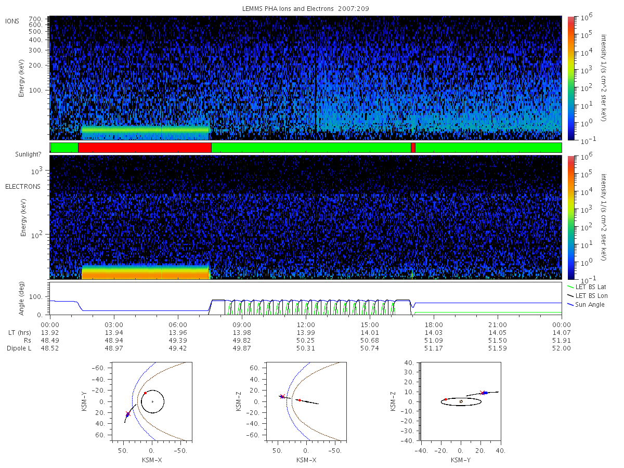Click the Dipole L row label

19,348
